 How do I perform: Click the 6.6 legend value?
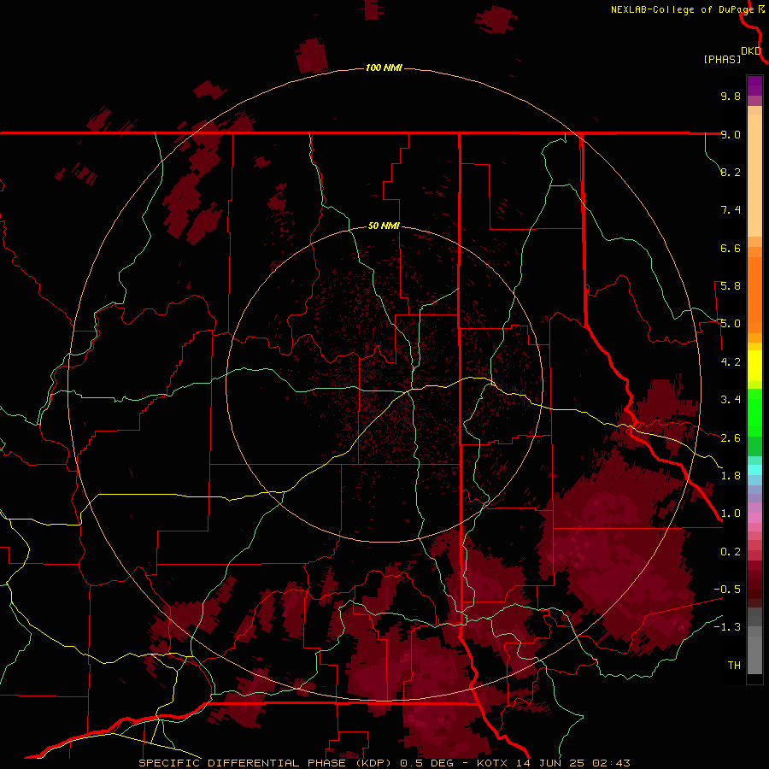coord(731,248)
